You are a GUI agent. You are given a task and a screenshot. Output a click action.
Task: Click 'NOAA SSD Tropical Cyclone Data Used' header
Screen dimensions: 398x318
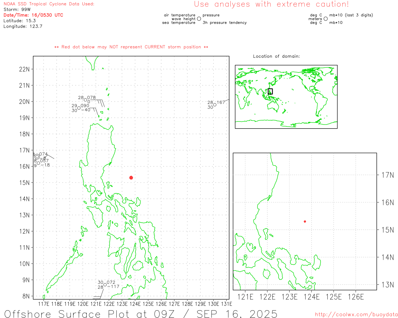[x=49, y=4]
